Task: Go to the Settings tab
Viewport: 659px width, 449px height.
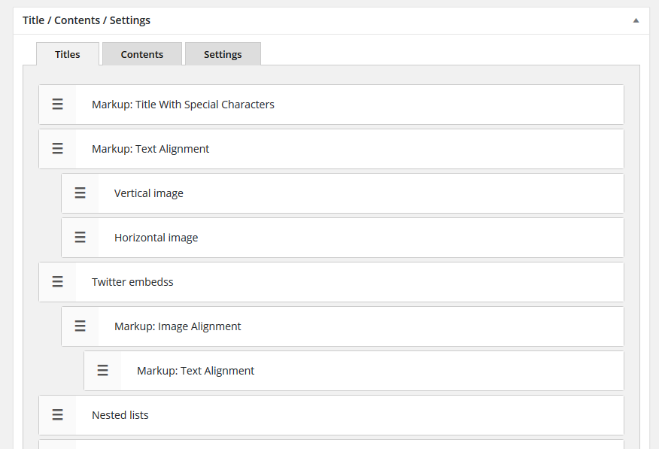Action: coord(223,54)
